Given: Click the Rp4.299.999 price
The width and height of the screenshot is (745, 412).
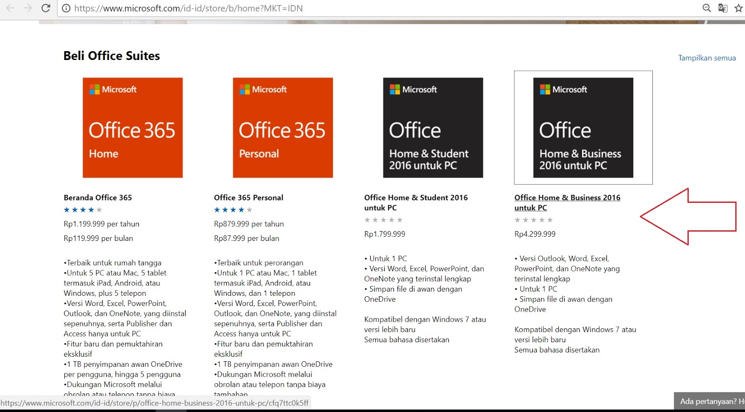Looking at the screenshot, I should pos(535,234).
